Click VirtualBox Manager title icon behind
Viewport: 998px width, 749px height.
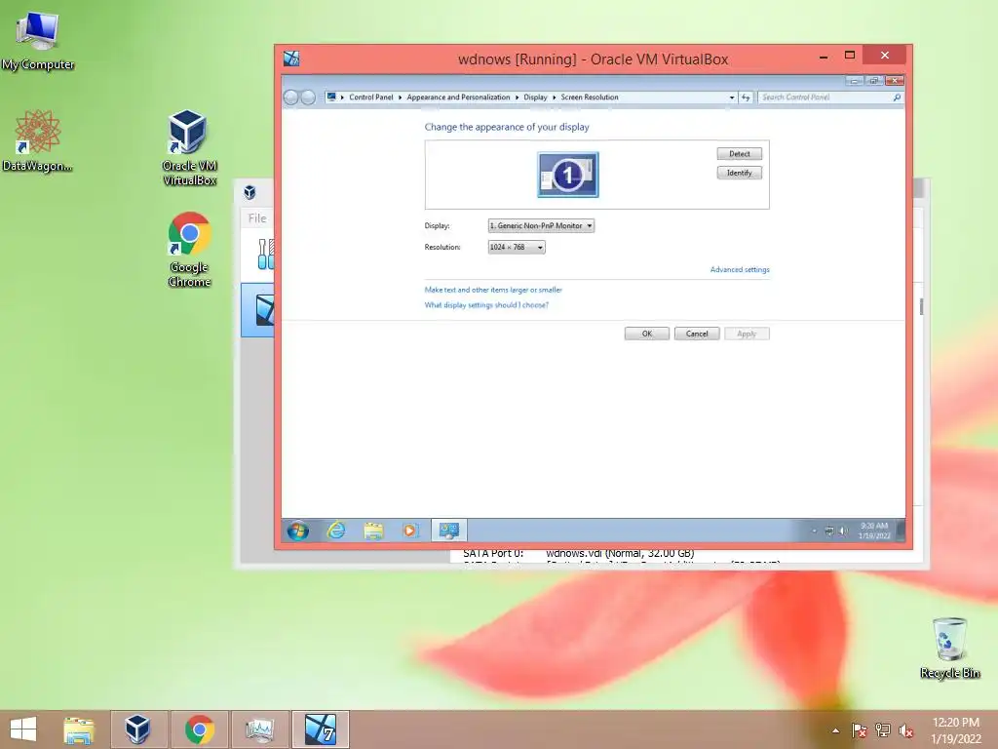point(250,192)
